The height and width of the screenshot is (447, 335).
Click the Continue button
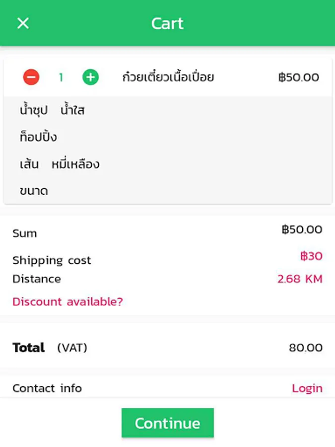[168, 423]
